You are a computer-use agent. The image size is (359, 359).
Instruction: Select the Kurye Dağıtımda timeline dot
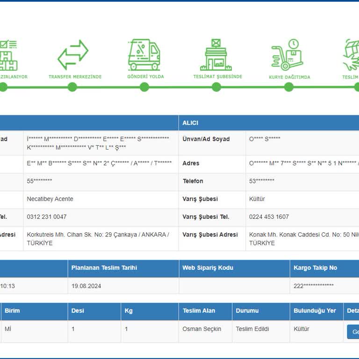[x=289, y=87]
